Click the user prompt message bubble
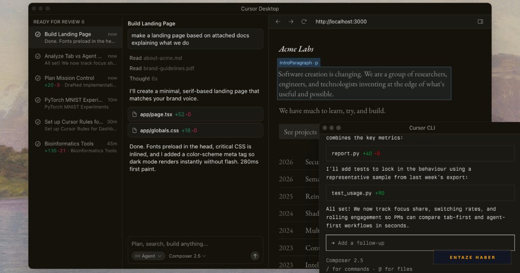 click(195, 39)
